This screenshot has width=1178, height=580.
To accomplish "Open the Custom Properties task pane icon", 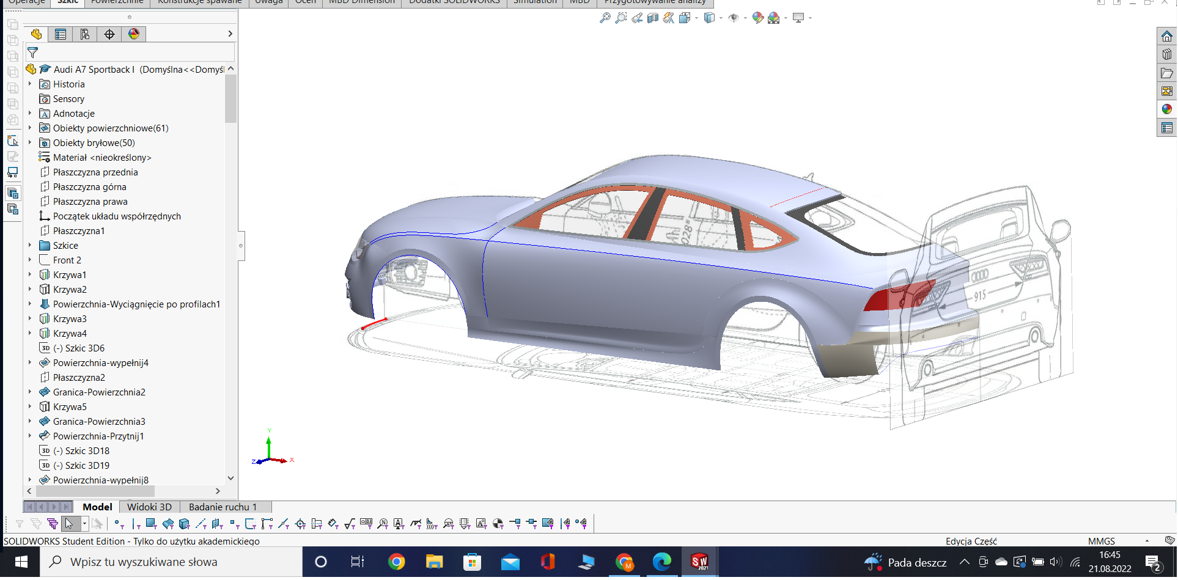I will (x=1167, y=128).
